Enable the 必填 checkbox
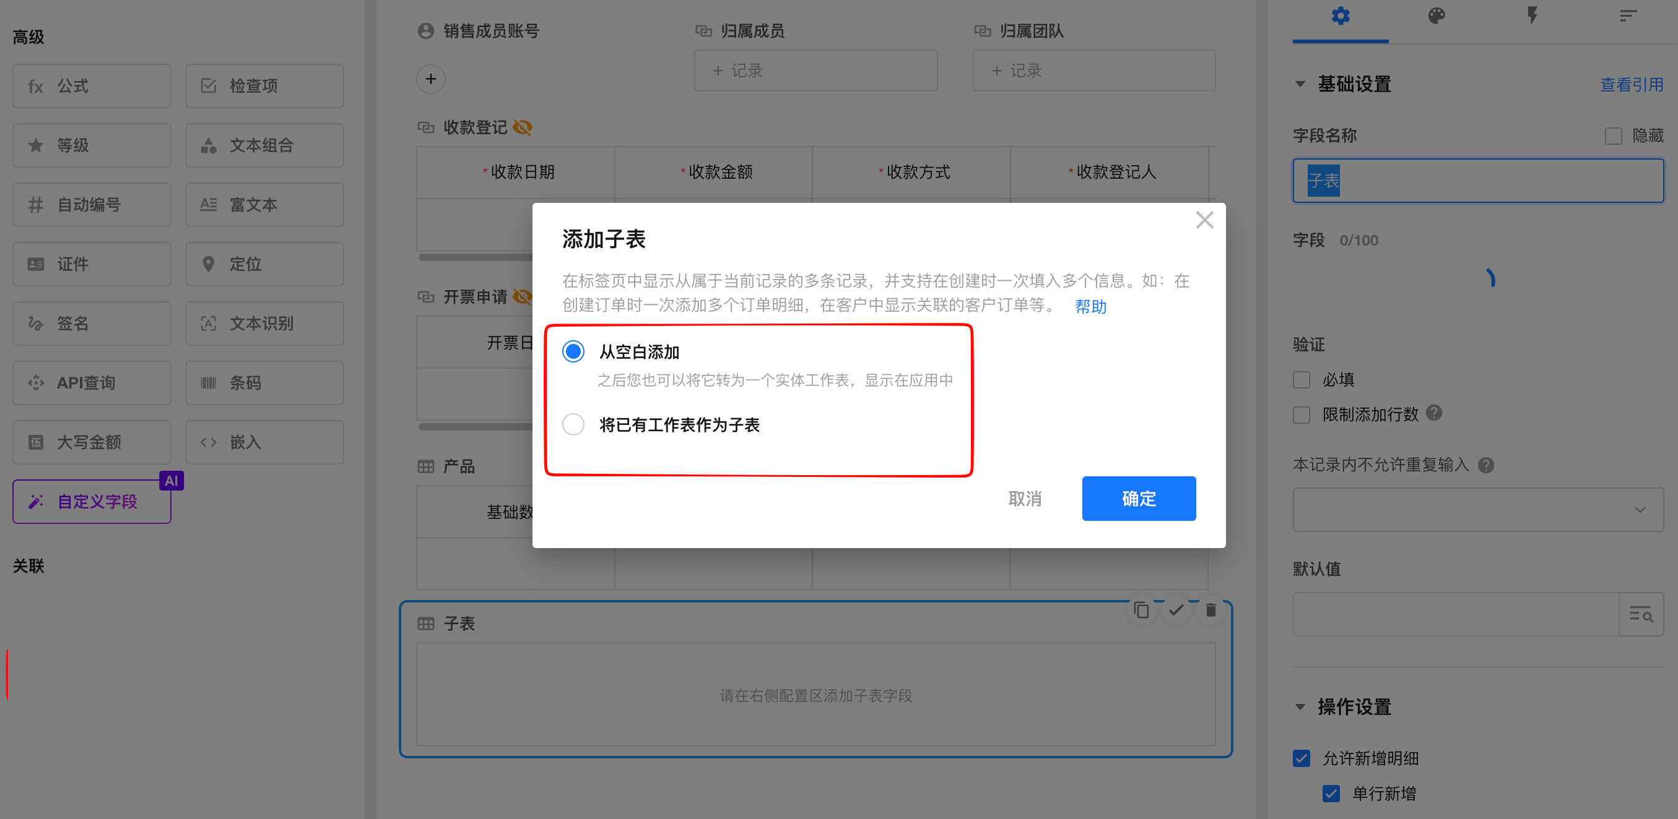1678x819 pixels. click(x=1302, y=380)
